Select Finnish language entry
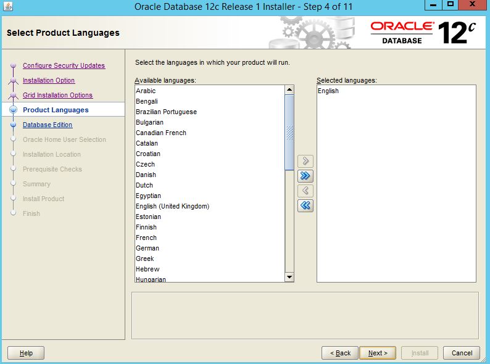The height and width of the screenshot is (364, 490). [210, 227]
